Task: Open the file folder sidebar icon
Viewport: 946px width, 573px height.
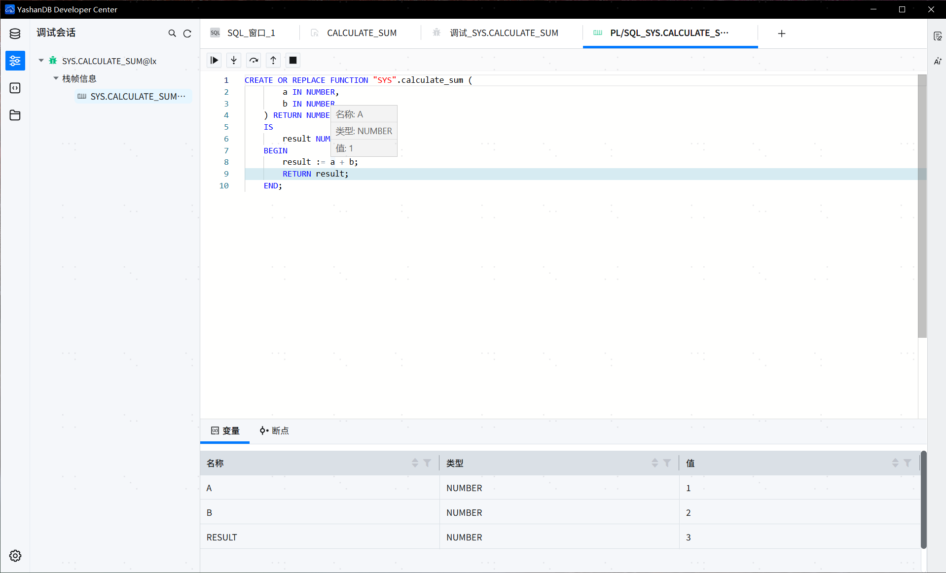Action: coord(15,115)
